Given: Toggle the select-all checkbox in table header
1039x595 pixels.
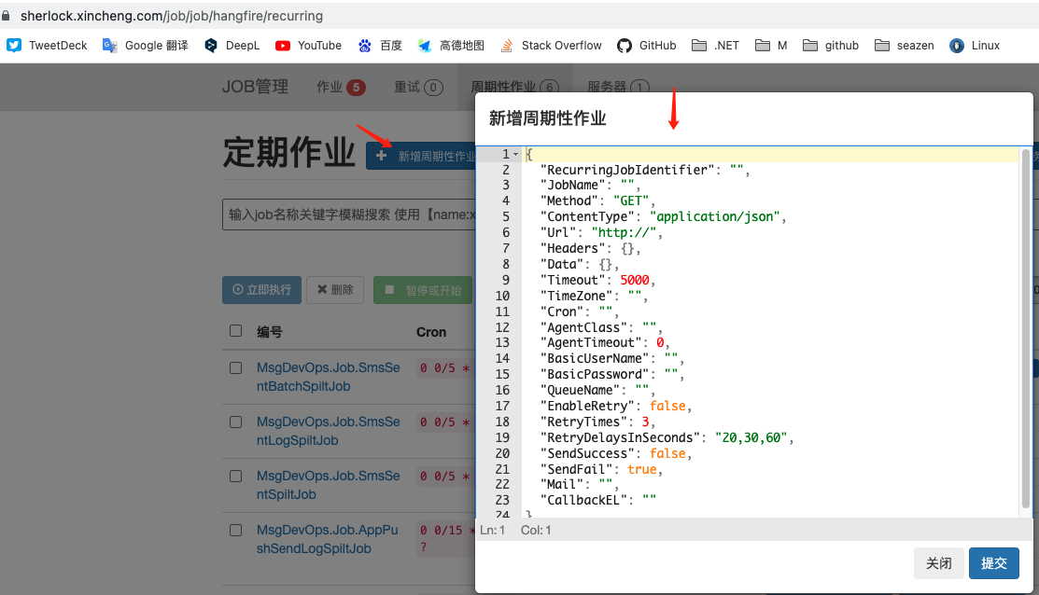Looking at the screenshot, I should click(x=236, y=331).
